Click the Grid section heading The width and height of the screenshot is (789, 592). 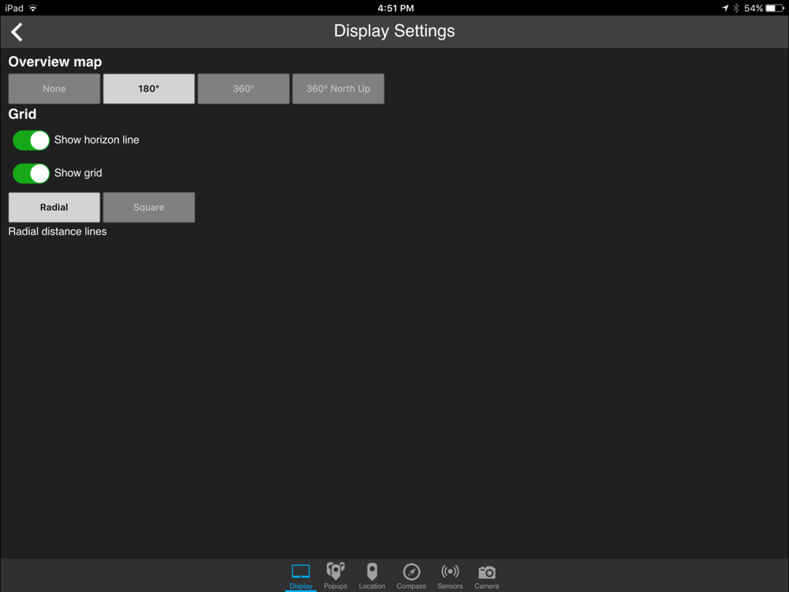[x=22, y=114]
